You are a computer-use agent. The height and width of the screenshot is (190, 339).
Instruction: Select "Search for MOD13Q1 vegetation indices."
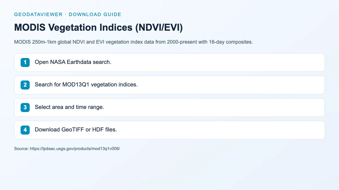(86, 85)
